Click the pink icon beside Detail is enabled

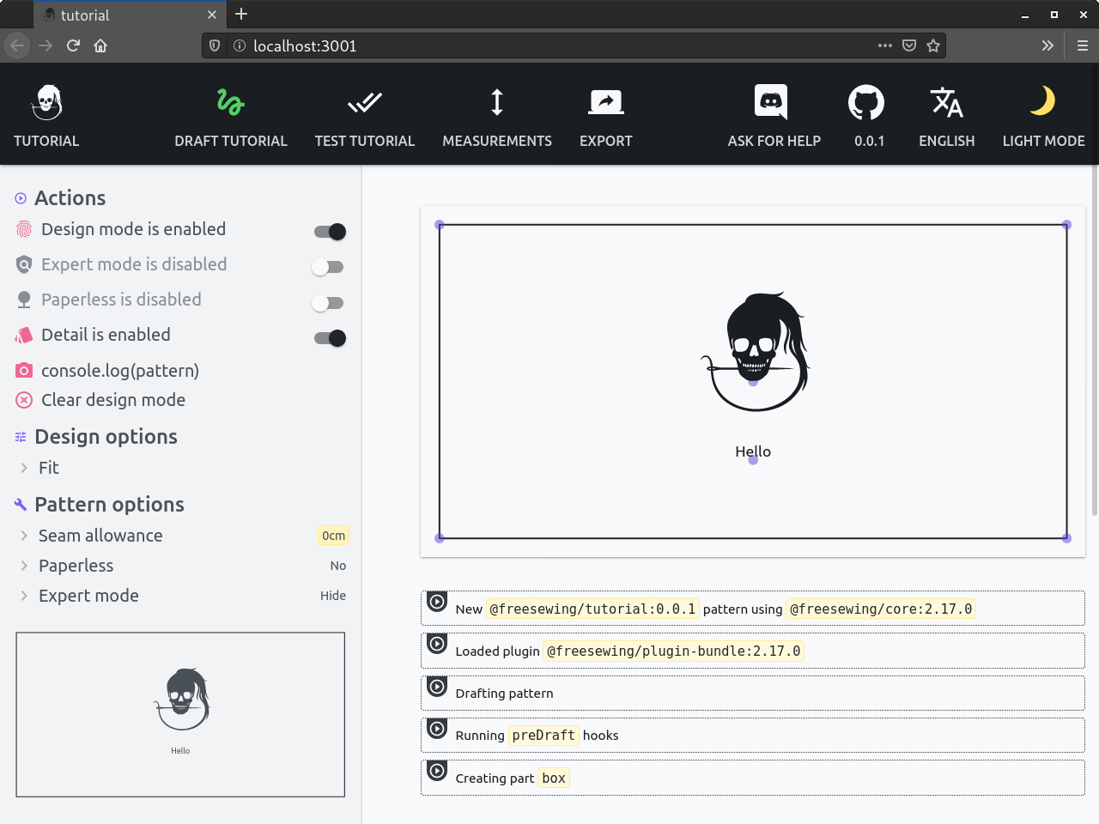point(24,335)
